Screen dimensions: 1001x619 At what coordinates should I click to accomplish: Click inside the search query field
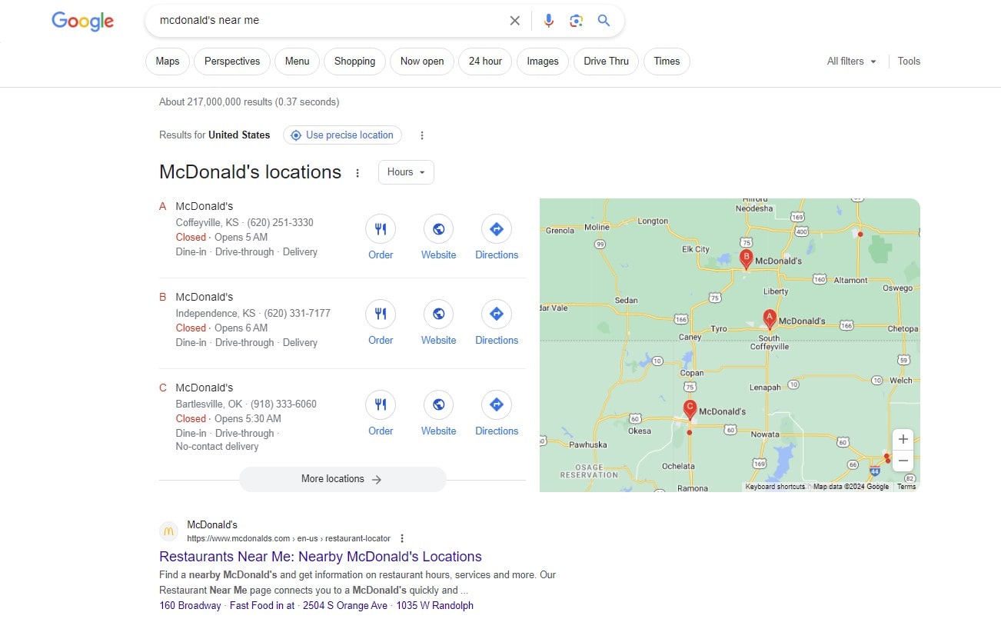(x=331, y=21)
